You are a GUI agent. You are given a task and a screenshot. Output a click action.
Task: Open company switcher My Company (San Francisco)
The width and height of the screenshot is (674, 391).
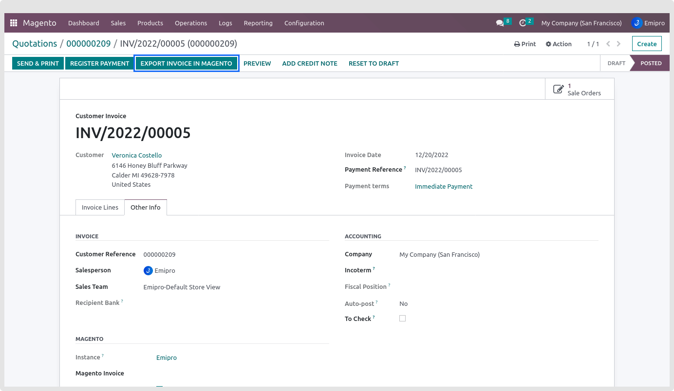(581, 23)
